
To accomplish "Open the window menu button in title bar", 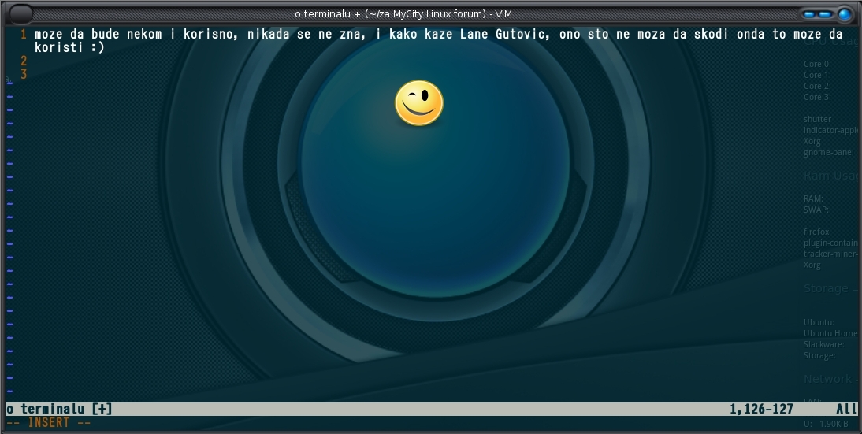I will pos(21,13).
